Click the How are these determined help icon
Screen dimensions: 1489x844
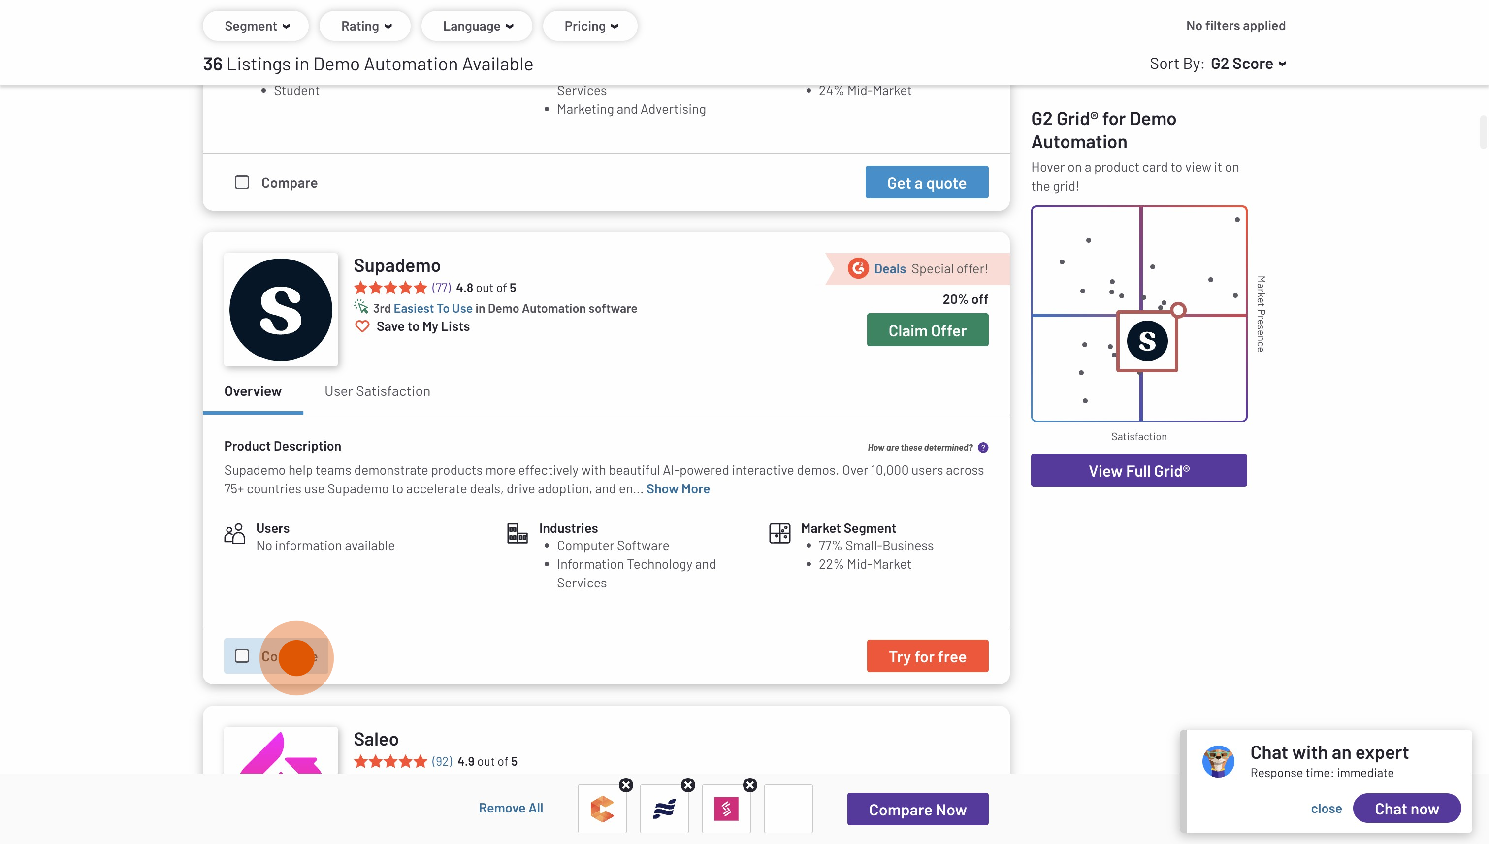tap(983, 448)
